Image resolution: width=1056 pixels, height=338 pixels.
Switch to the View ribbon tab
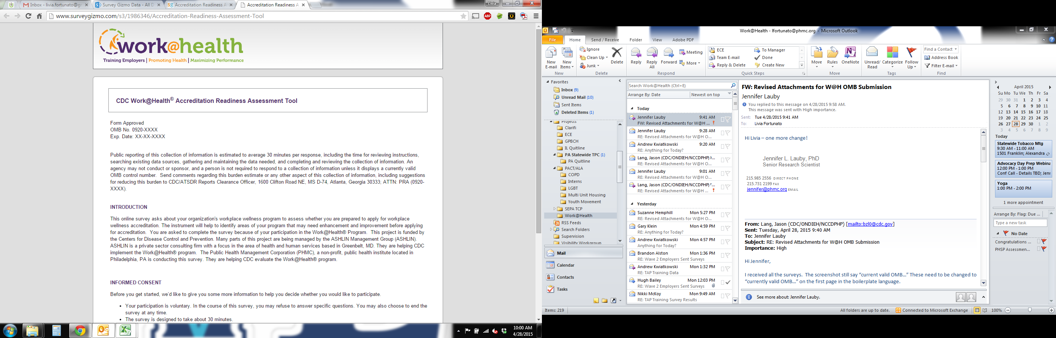pyautogui.click(x=657, y=40)
